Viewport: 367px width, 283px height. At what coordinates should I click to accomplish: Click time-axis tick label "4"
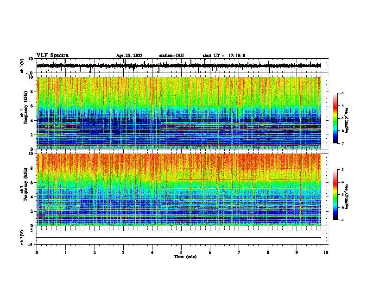coord(152,252)
